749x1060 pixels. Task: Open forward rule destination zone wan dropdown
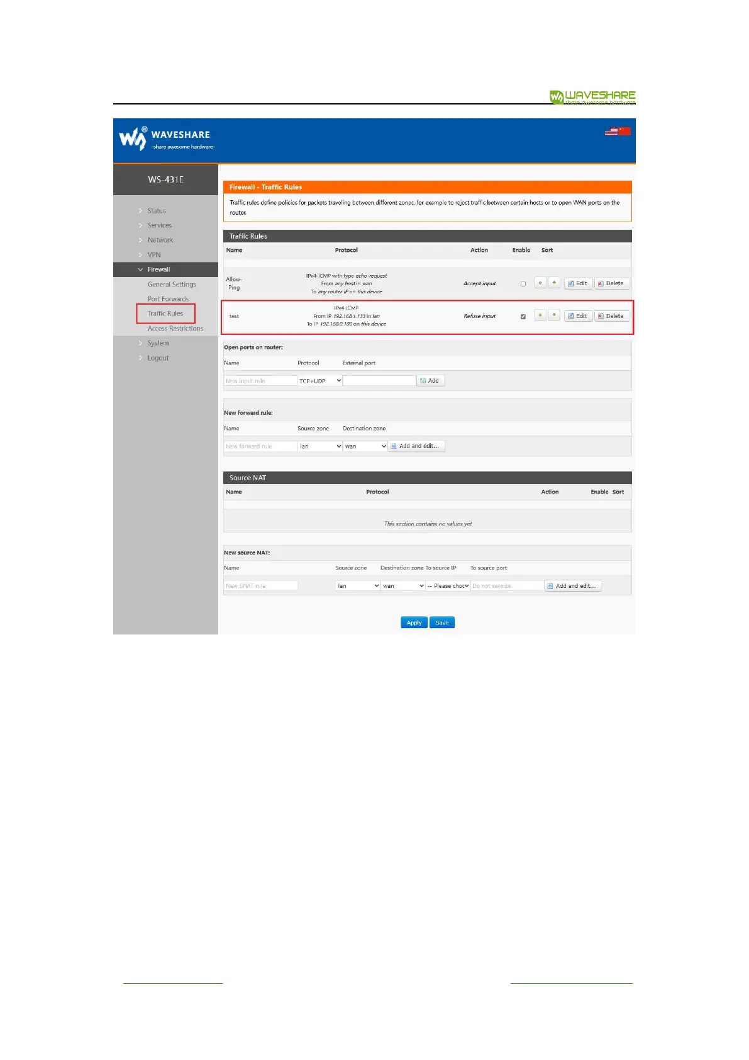365,446
